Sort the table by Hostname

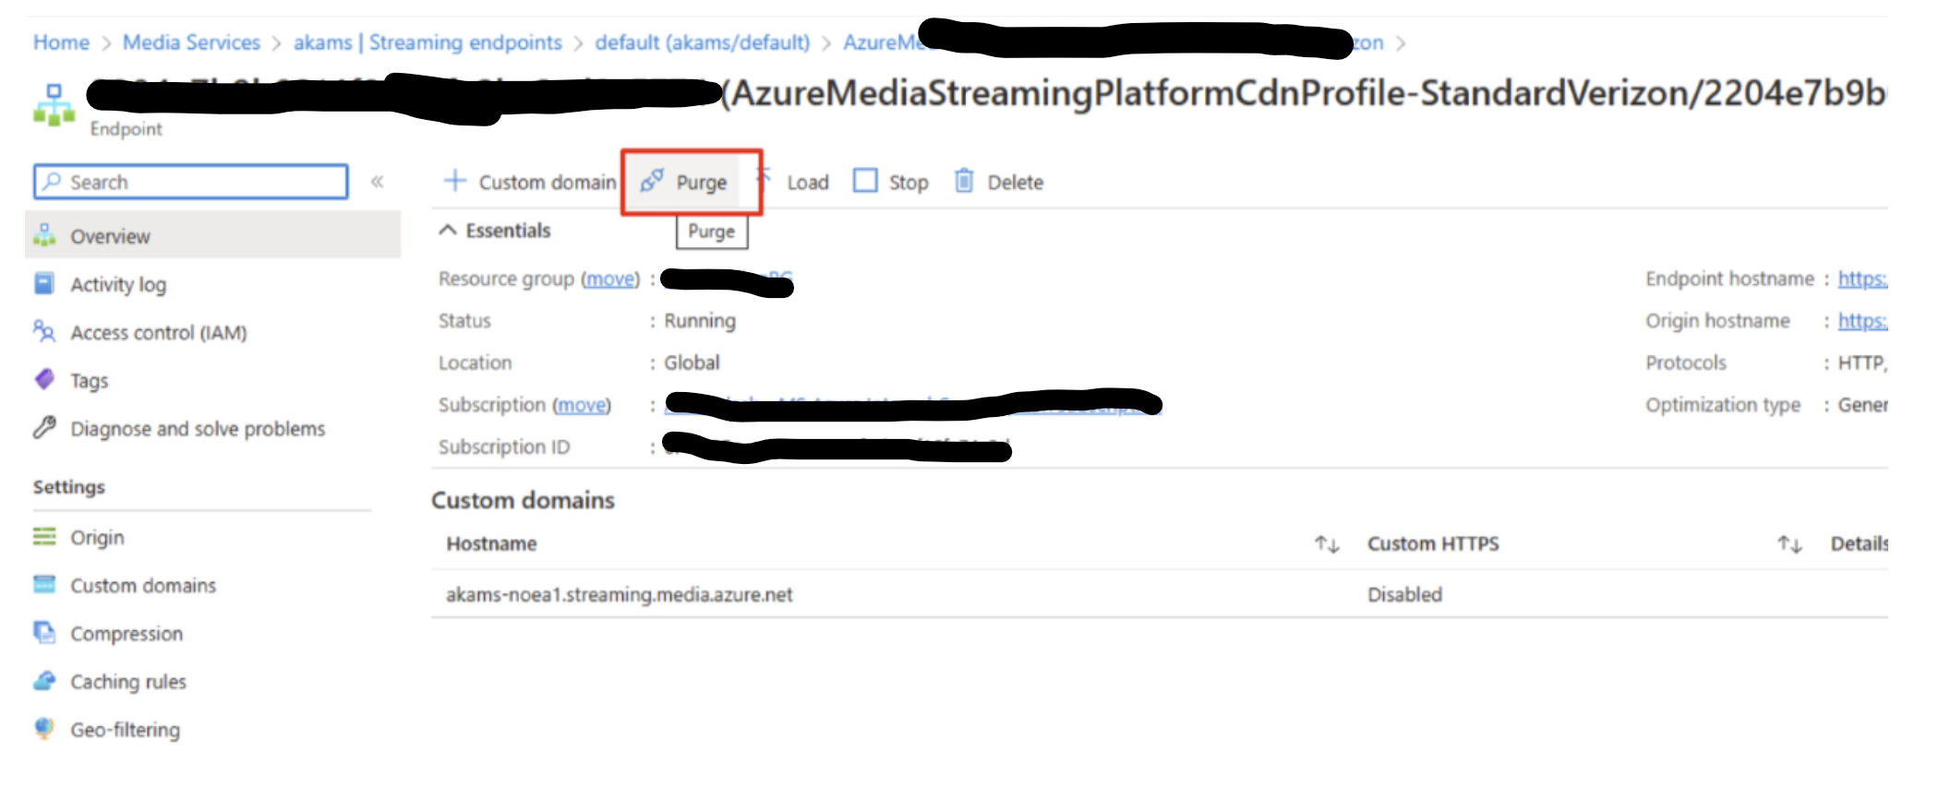tap(1327, 544)
